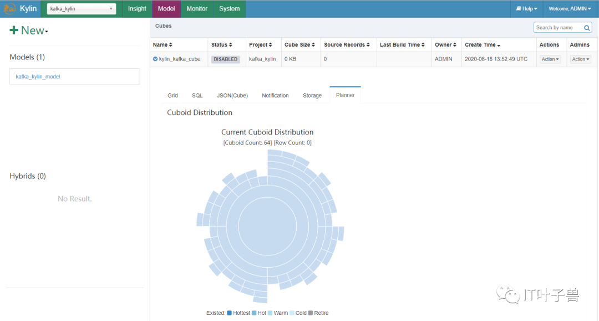
Task: Sort by Name column arrows
Action: [171, 45]
